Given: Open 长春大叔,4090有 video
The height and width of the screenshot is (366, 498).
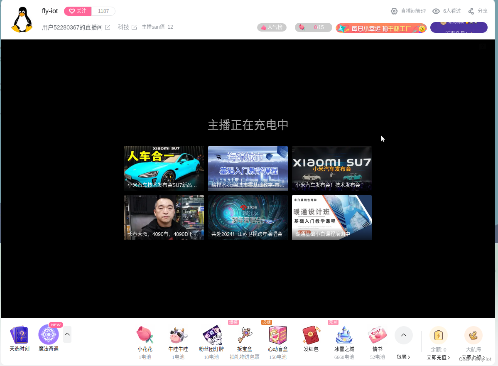Looking at the screenshot, I should pos(164,218).
